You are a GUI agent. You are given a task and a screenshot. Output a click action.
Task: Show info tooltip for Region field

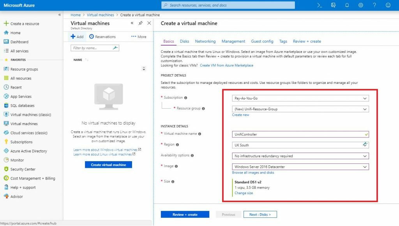(177, 144)
